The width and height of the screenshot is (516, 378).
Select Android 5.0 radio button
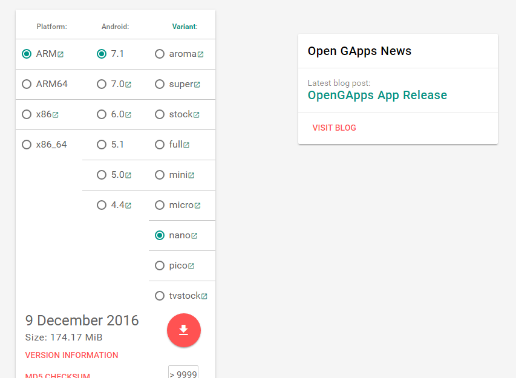point(102,175)
